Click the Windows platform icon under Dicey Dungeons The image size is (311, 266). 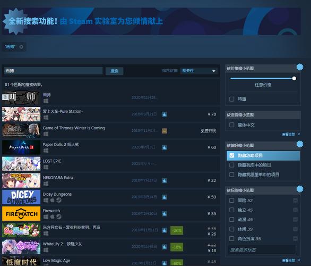[46, 200]
